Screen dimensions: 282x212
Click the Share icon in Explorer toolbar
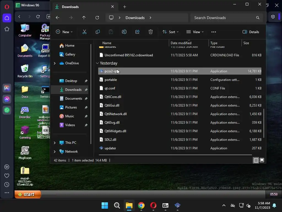click(137, 32)
